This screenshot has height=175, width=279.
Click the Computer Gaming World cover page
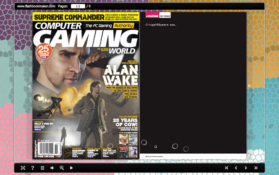86,86
